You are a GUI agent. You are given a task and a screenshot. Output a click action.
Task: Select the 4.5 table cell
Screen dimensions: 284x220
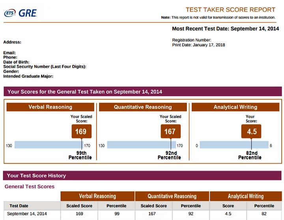pos(228,214)
